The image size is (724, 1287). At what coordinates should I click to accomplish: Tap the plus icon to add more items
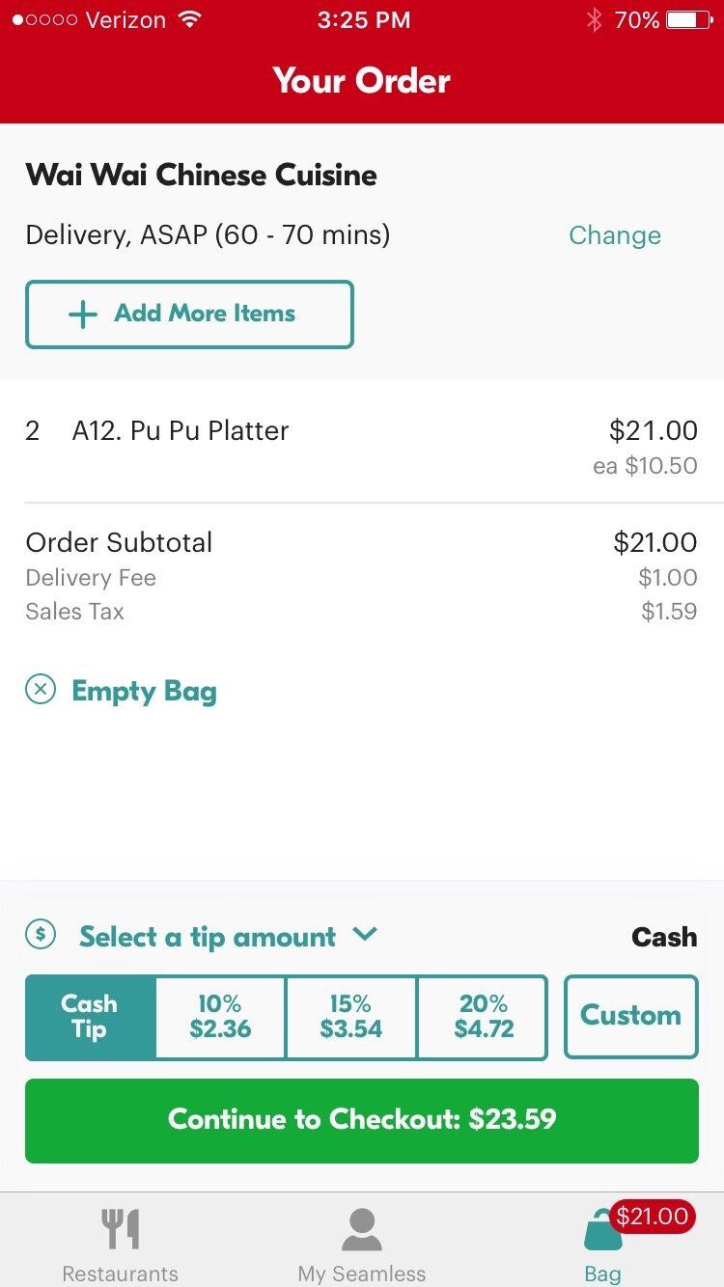(x=83, y=314)
